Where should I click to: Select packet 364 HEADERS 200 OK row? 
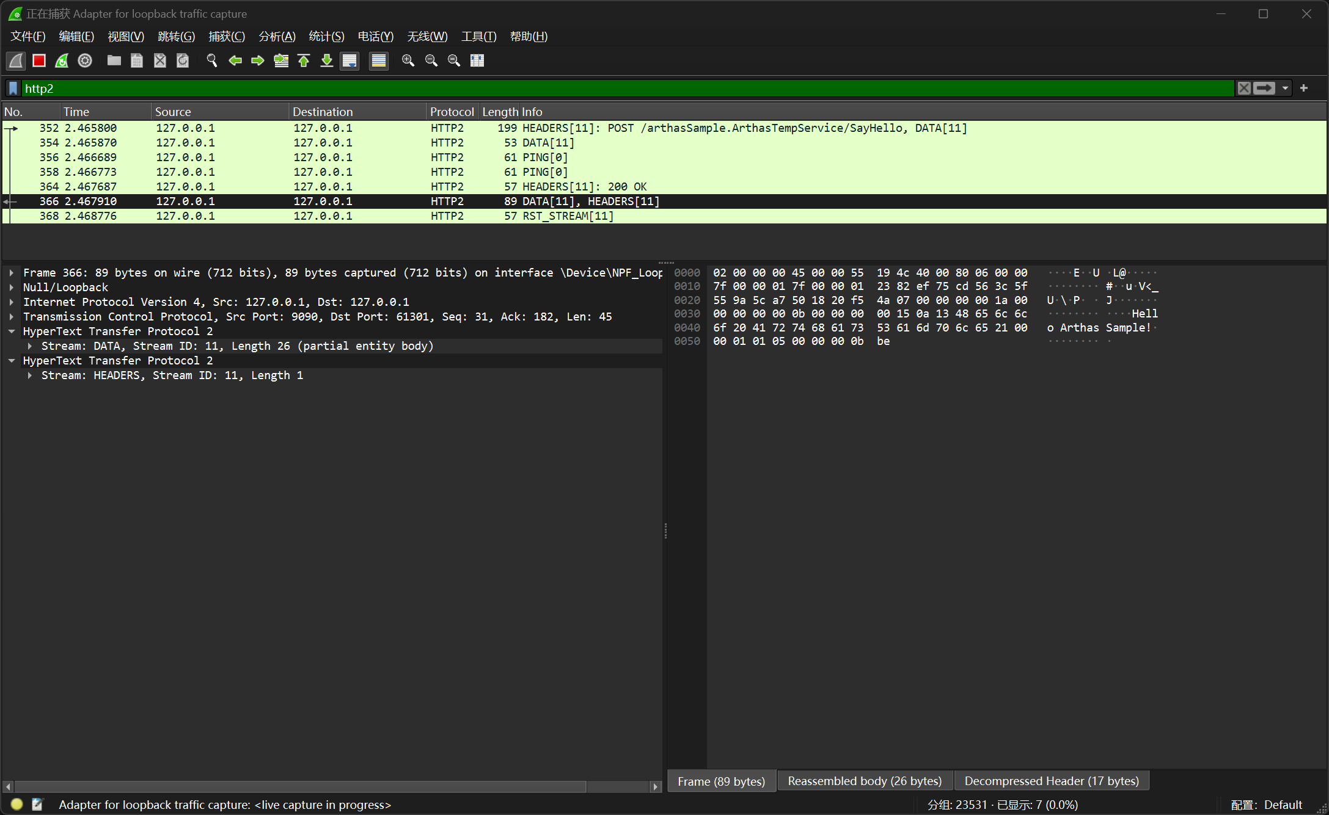coord(664,187)
